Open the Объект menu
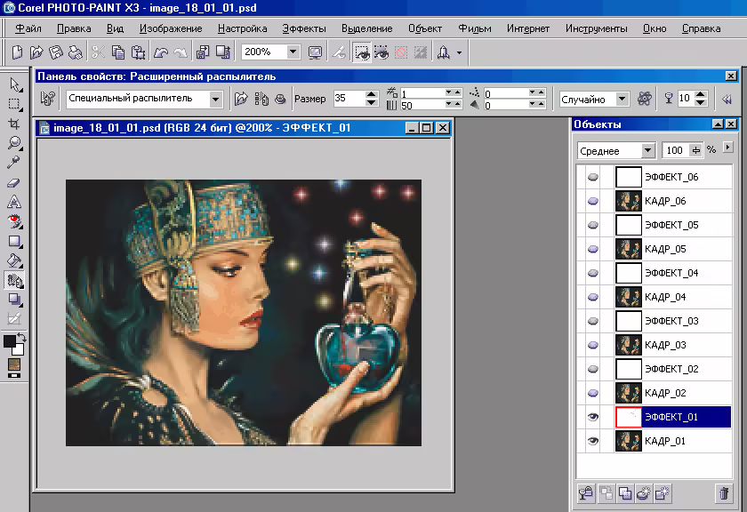Viewport: 747px width, 512px height. pyautogui.click(x=425, y=28)
